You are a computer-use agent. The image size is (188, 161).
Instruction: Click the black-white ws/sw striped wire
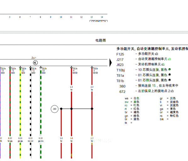[x=30, y=102]
